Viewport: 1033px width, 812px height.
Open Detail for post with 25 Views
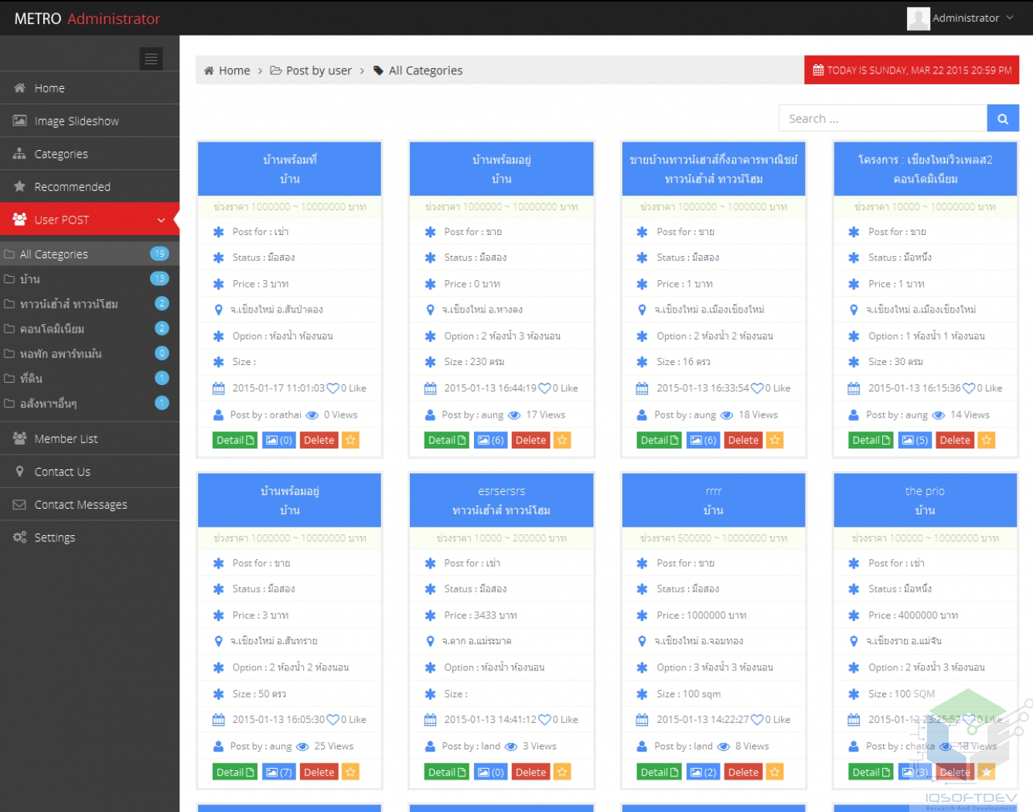point(235,772)
